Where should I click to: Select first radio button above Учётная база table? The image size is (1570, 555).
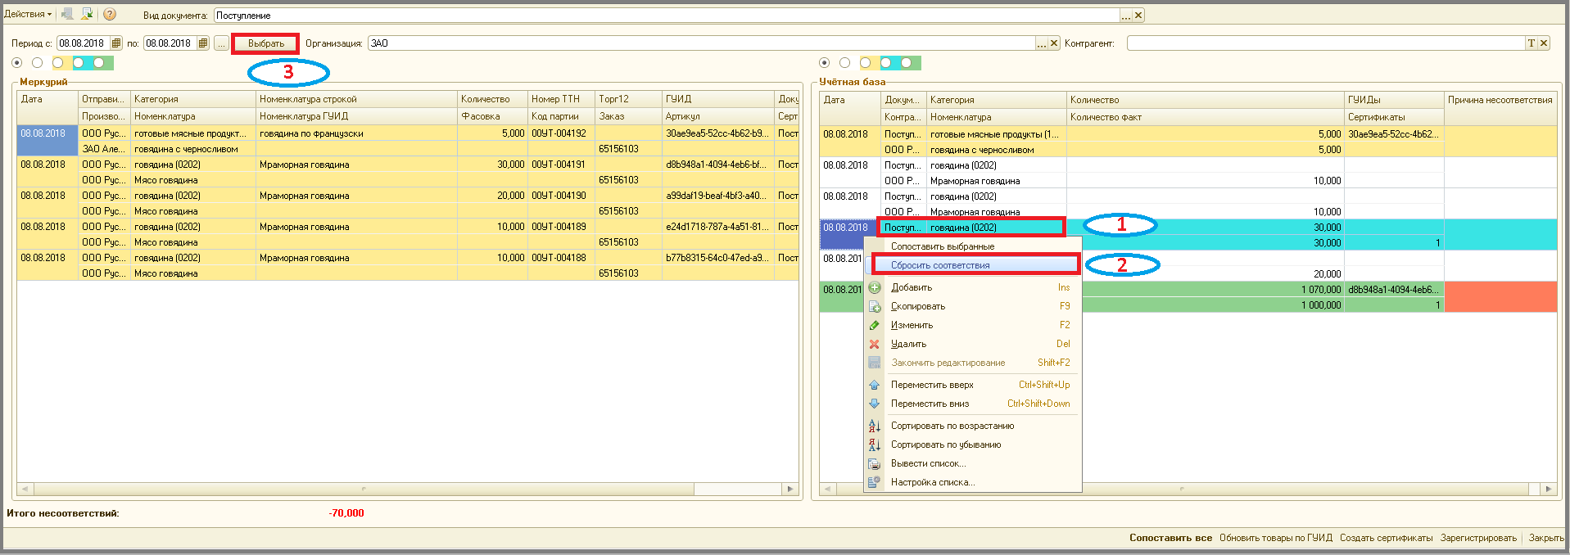pos(825,63)
